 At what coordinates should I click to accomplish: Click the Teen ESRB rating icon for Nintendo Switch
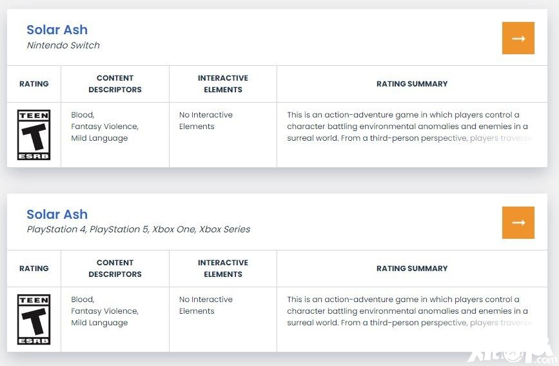coord(34,135)
